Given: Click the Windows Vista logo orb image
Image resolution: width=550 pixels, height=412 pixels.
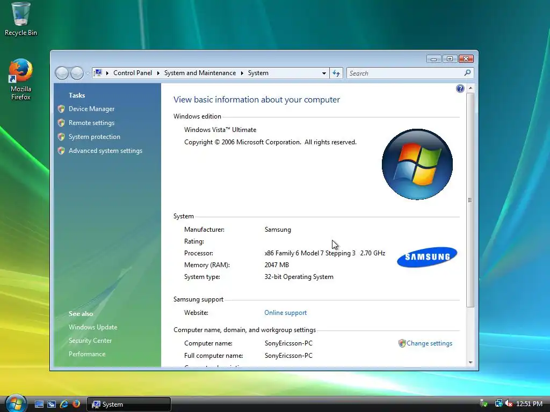Looking at the screenshot, I should click(417, 164).
